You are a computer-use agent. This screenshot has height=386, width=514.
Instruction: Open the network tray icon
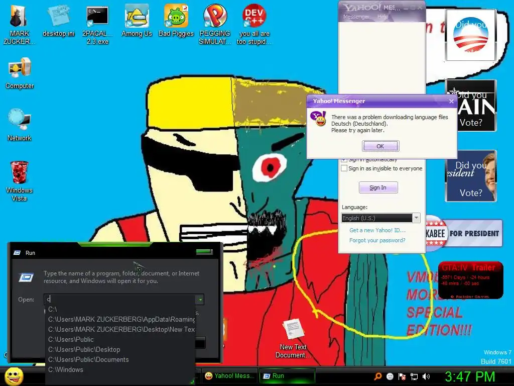(414, 376)
